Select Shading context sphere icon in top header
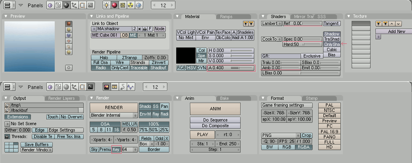The width and height of the screenshot is (412, 163). [x=66, y=5]
